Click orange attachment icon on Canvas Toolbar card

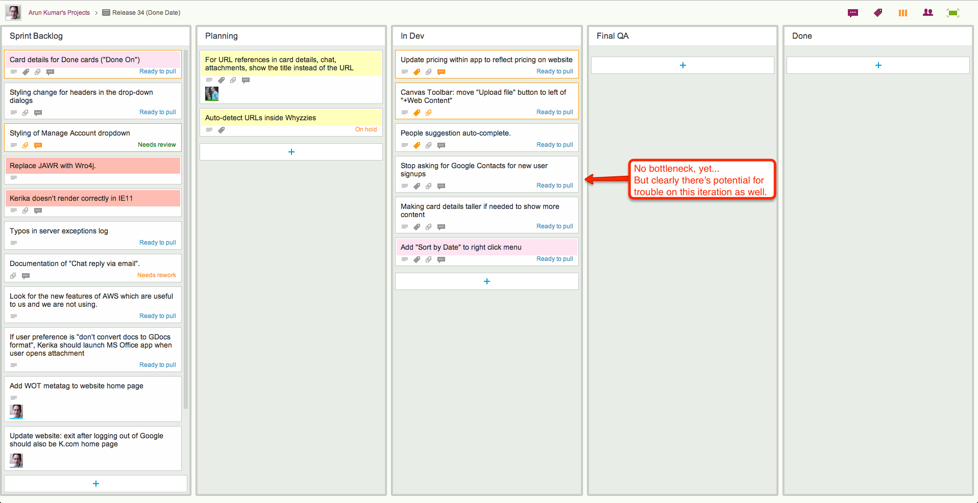429,113
